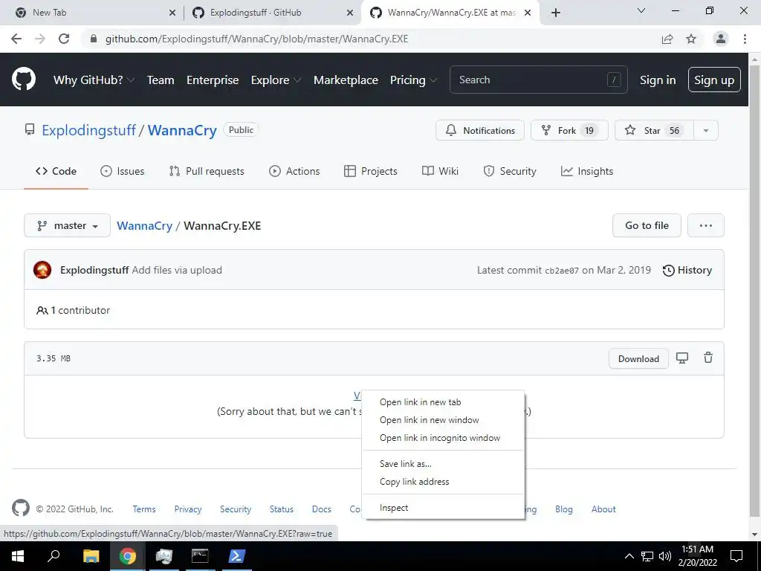Image resolution: width=761 pixels, height=571 pixels.
Task: Click the Task Manager taskbar icon
Action: (x=164, y=556)
